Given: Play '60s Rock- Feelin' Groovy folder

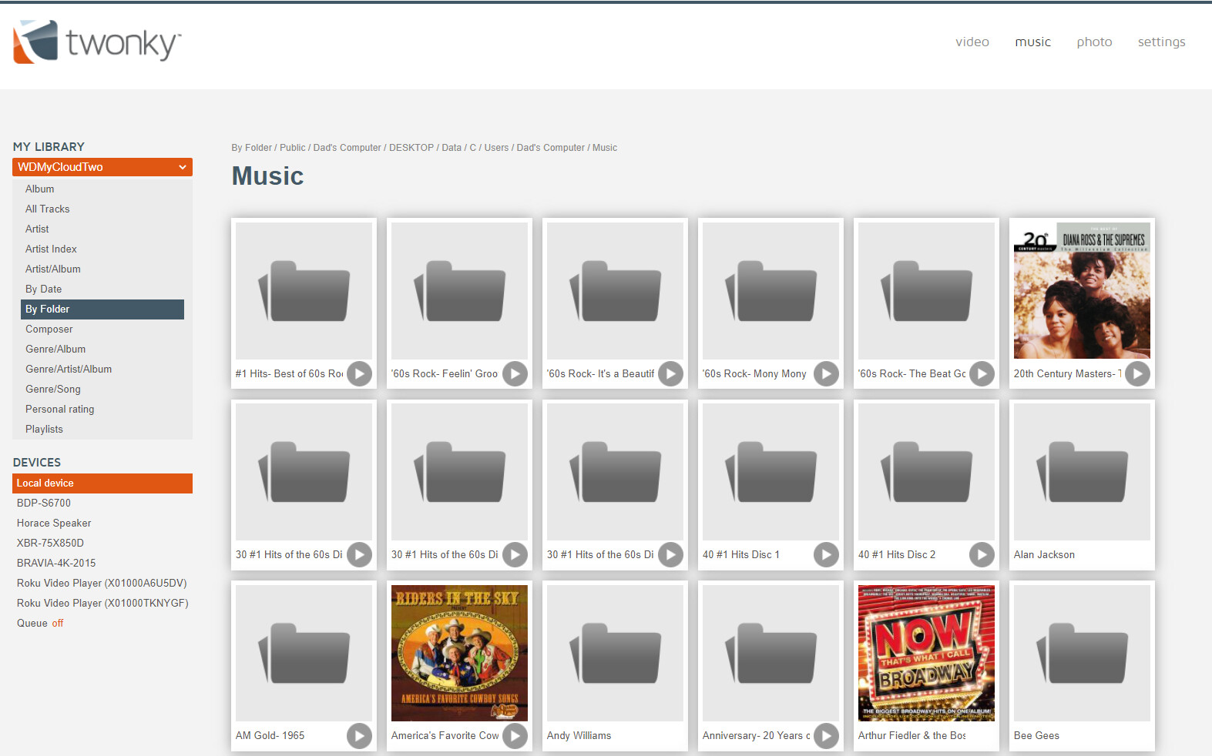Looking at the screenshot, I should (515, 374).
